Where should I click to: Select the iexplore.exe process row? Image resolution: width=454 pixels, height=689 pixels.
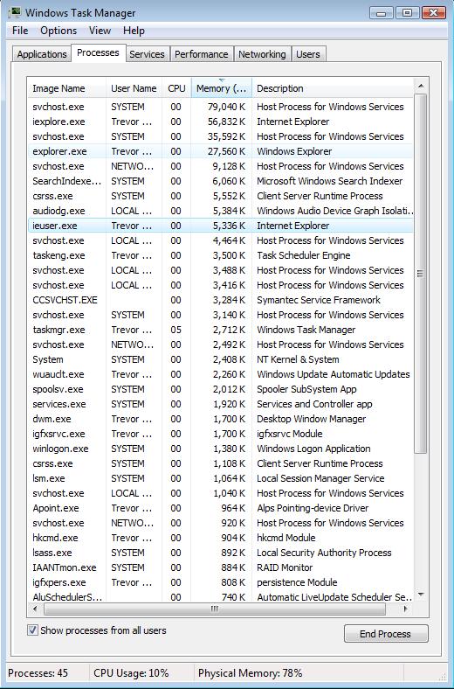220,122
